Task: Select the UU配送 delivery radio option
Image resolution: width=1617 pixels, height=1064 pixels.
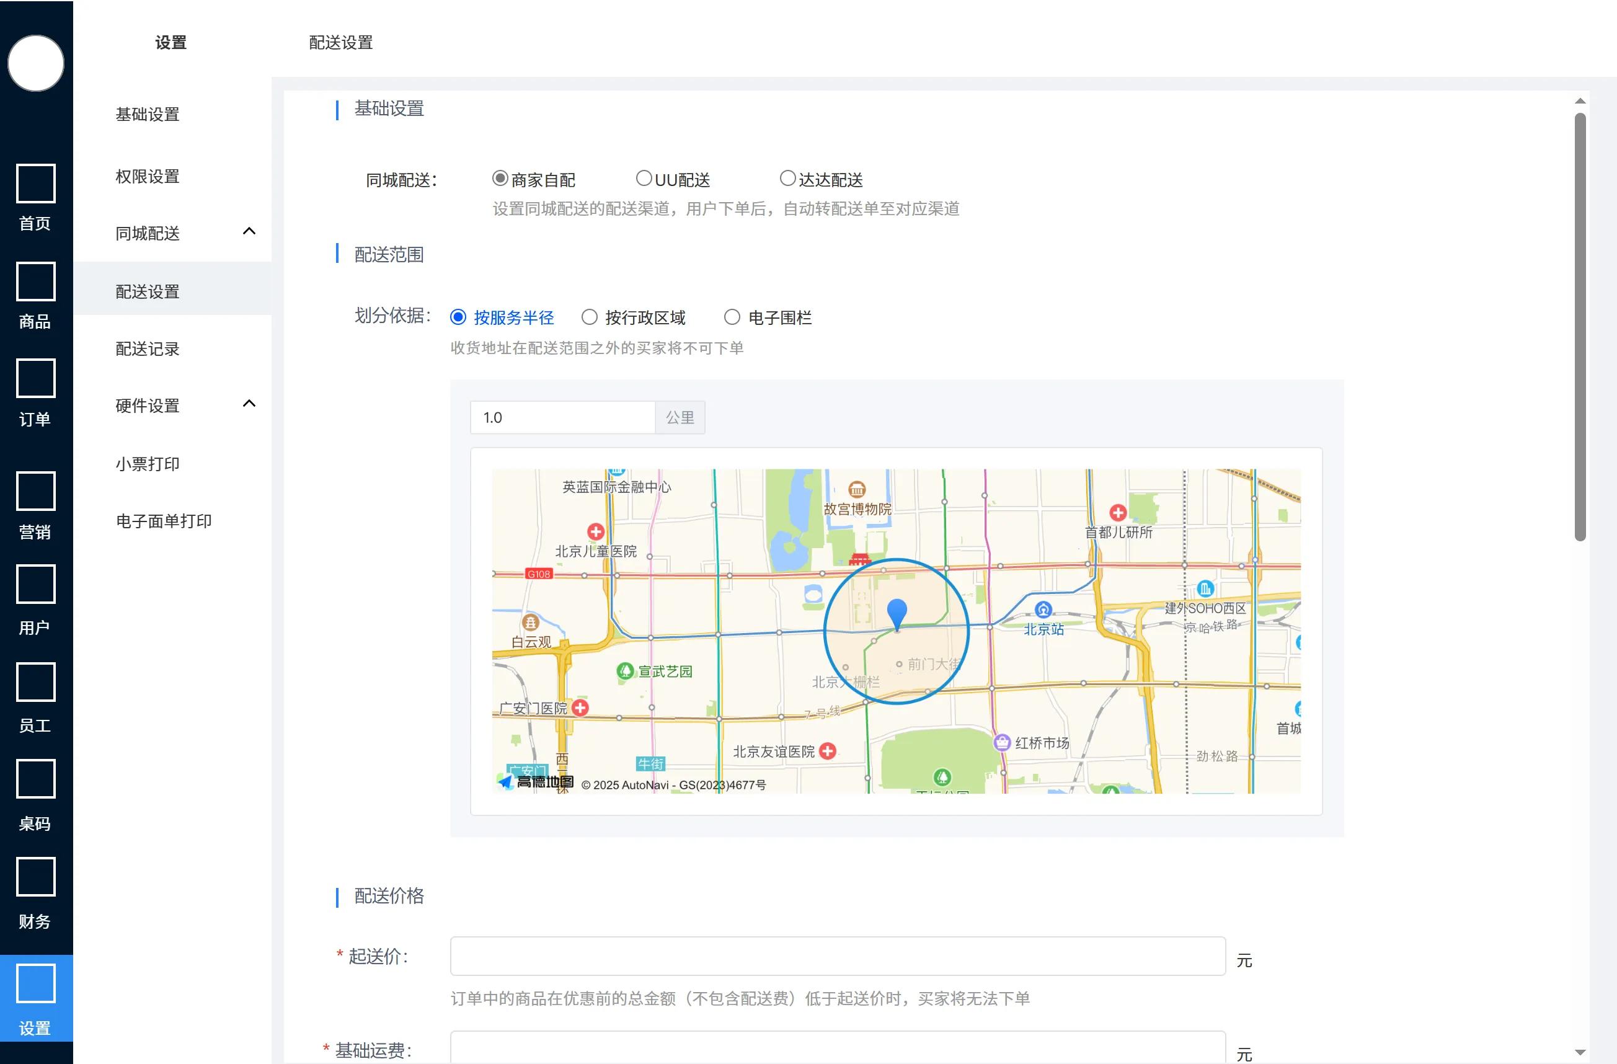Action: pyautogui.click(x=644, y=179)
